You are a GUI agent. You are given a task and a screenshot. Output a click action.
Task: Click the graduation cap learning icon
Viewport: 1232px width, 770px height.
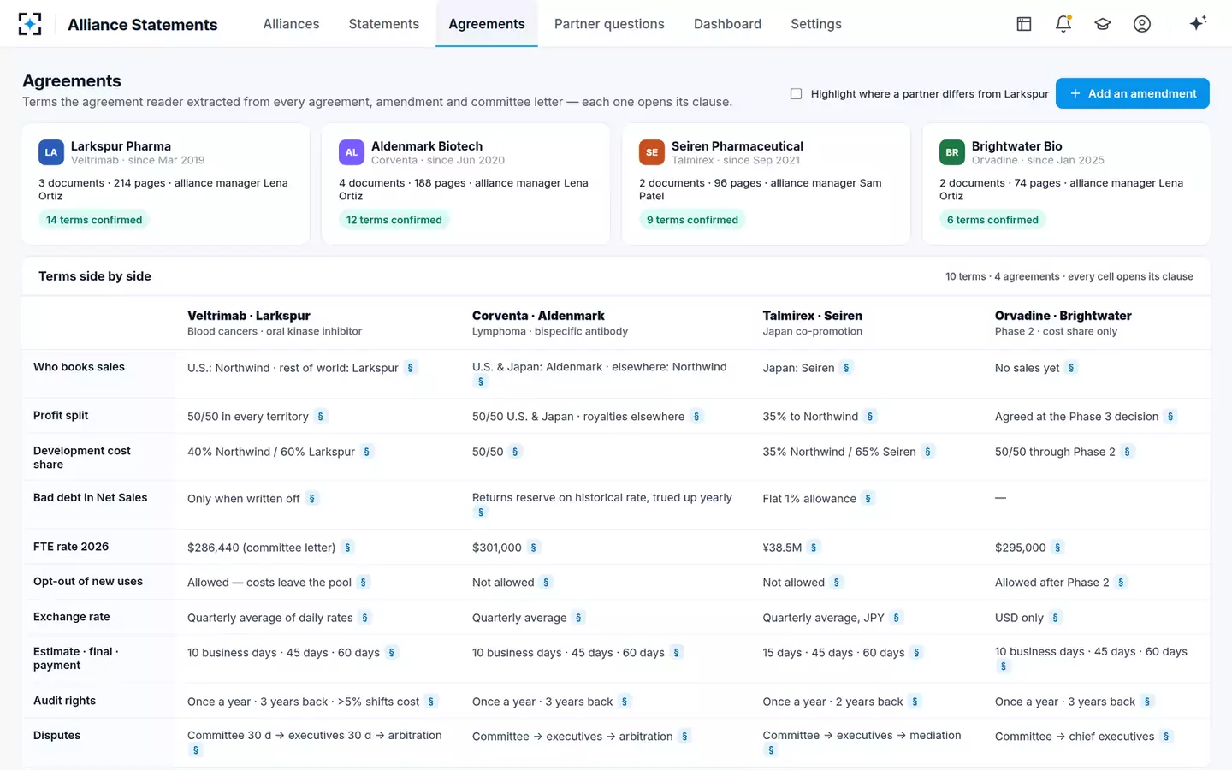point(1103,24)
